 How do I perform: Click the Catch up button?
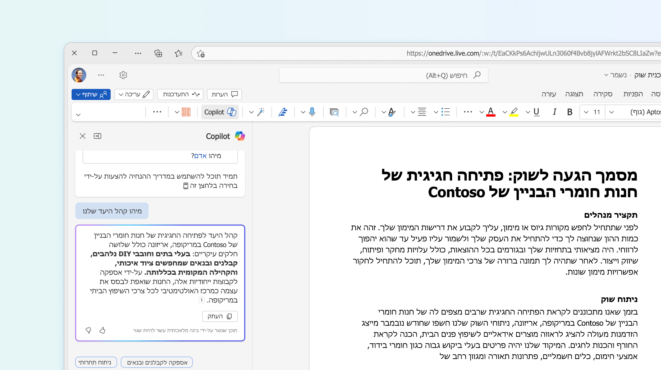click(x=180, y=94)
